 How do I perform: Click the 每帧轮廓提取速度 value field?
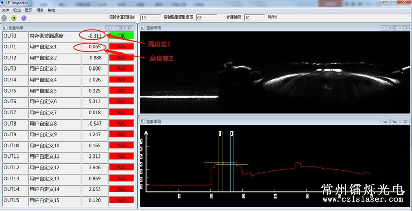pos(205,17)
